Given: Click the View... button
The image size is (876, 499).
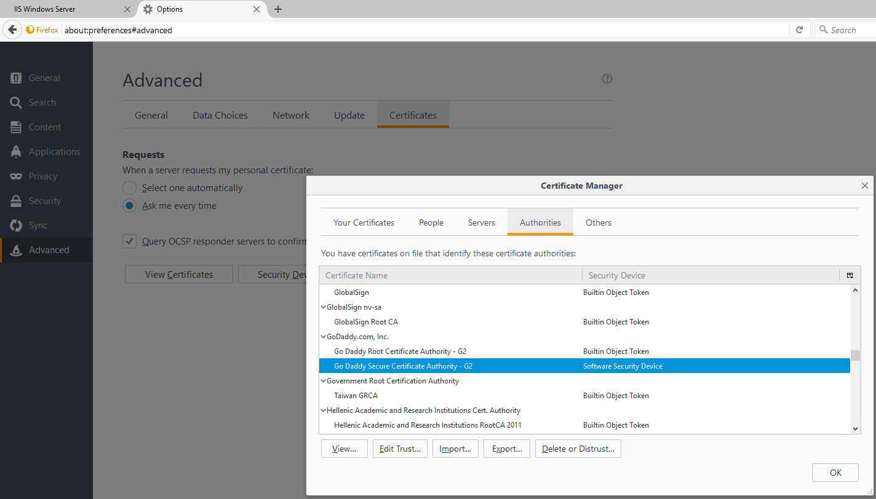Looking at the screenshot, I should click(344, 449).
